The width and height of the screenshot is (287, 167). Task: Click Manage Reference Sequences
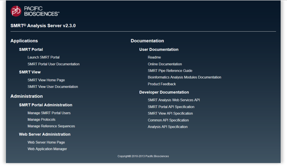click(x=51, y=126)
